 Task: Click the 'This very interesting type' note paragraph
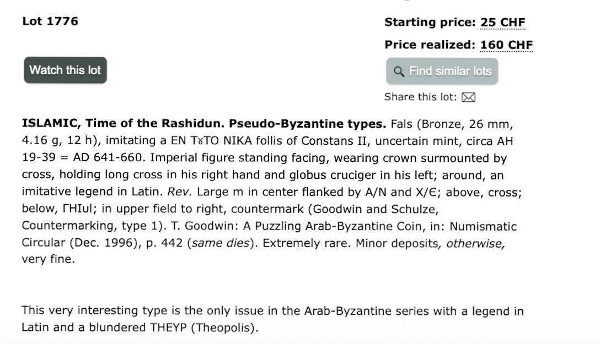pyautogui.click(x=272, y=319)
